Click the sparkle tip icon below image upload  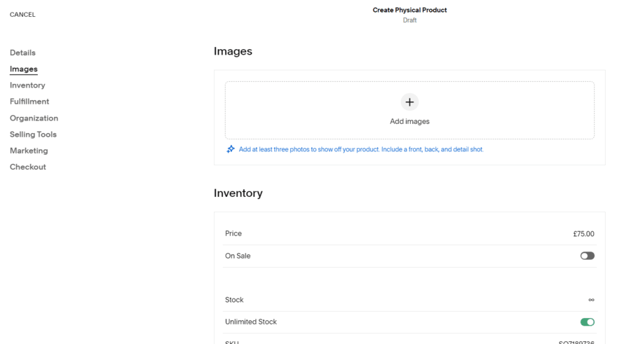coord(231,149)
